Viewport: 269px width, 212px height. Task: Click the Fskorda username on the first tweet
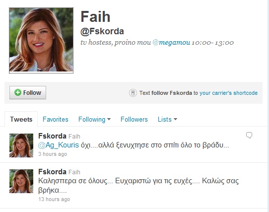click(52, 136)
